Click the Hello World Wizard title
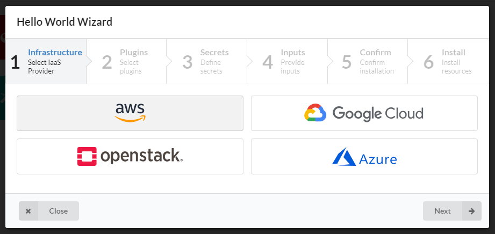 (64, 22)
